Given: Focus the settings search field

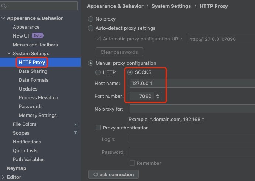Looking at the screenshot, I should (39, 6).
